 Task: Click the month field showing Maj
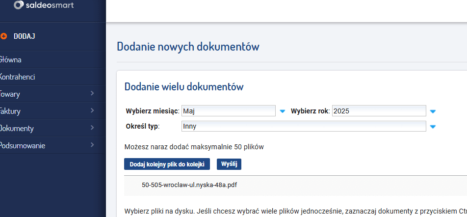pyautogui.click(x=228, y=111)
